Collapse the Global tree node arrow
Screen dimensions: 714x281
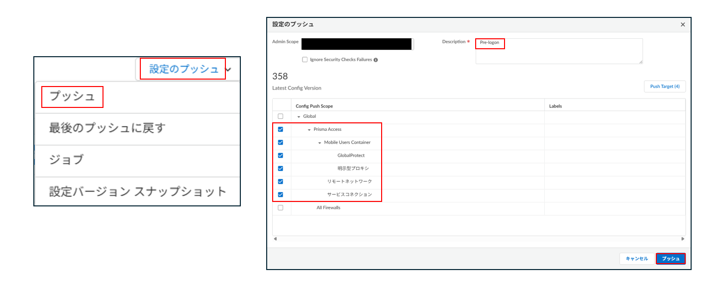coord(299,116)
